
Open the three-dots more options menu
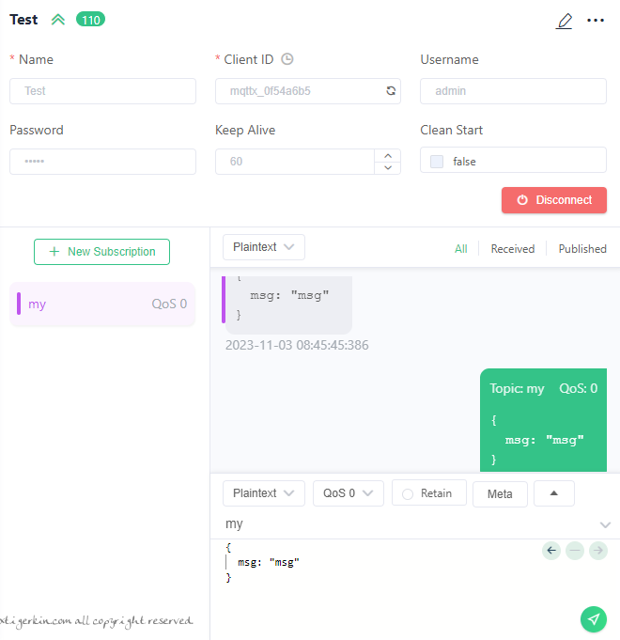596,20
